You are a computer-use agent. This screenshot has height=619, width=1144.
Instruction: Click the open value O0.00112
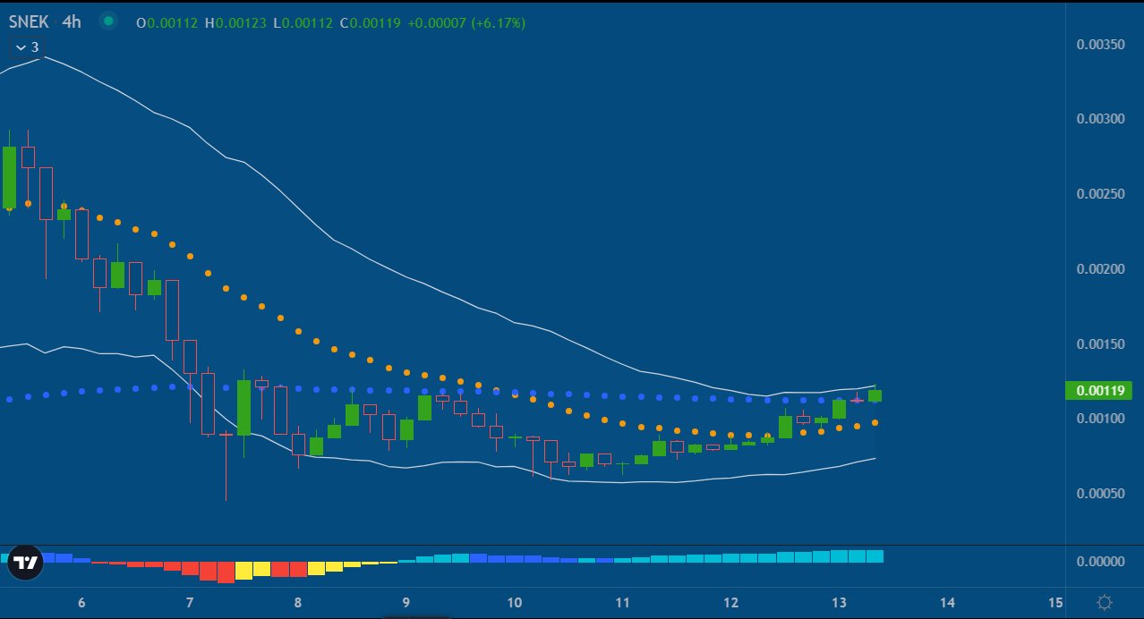(x=167, y=22)
